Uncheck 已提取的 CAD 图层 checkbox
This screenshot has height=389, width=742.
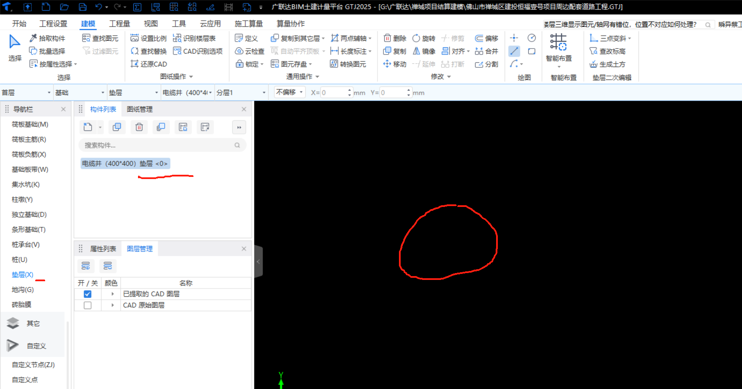[x=88, y=294]
